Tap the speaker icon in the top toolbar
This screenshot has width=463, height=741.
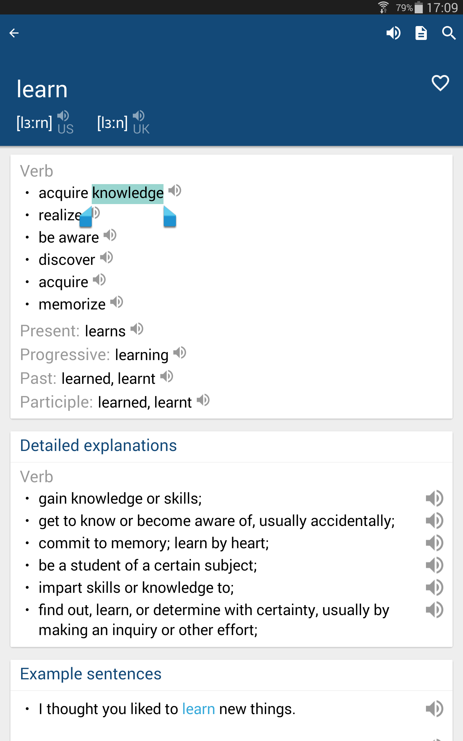click(x=394, y=33)
